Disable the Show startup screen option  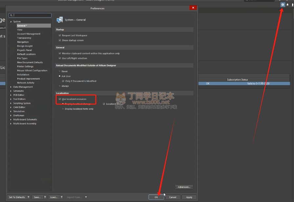pyautogui.click(x=60, y=40)
